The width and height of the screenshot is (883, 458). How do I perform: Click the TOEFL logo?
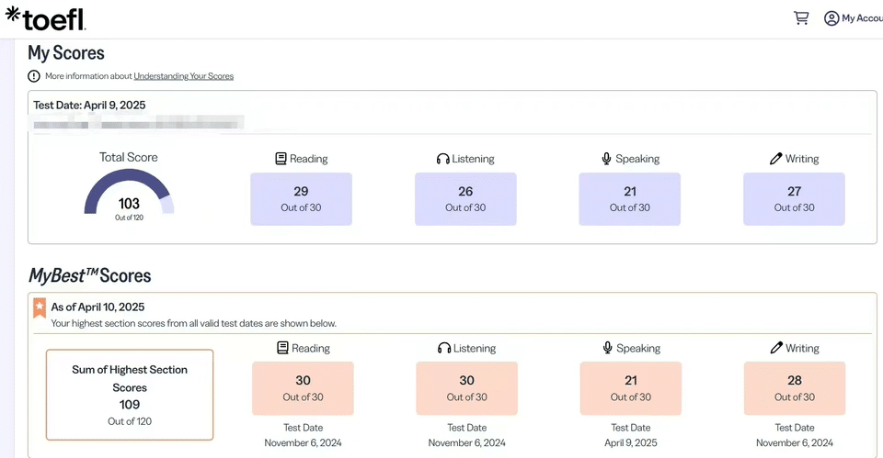pyautogui.click(x=45, y=18)
